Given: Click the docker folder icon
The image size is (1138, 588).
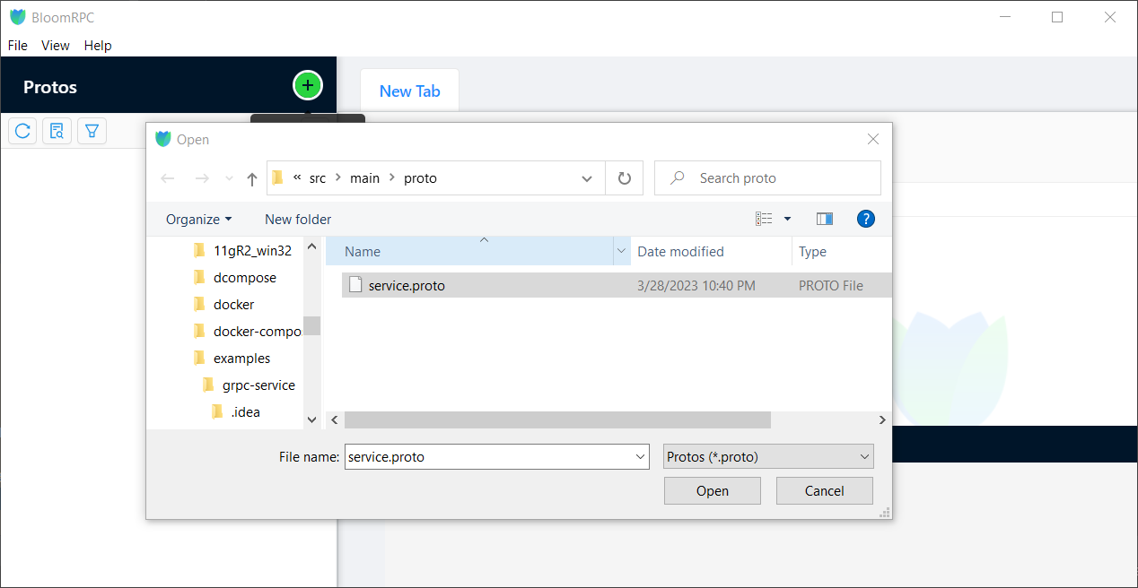Looking at the screenshot, I should point(199,304).
